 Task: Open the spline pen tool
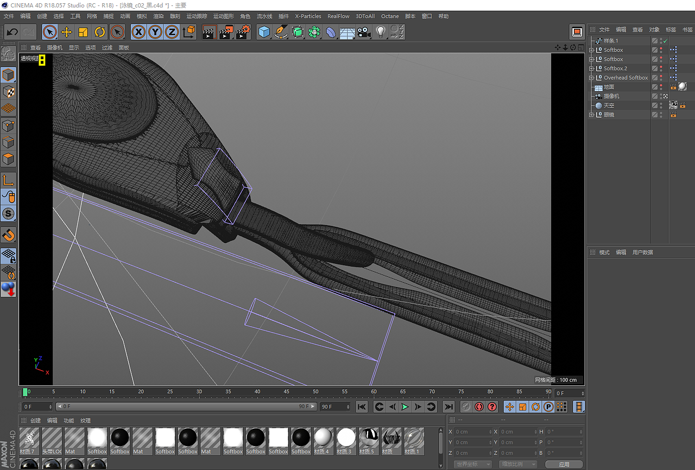281,32
